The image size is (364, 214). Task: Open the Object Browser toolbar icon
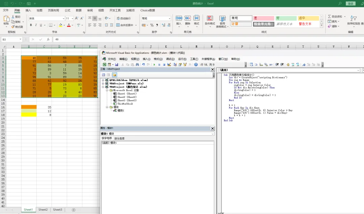(185, 65)
